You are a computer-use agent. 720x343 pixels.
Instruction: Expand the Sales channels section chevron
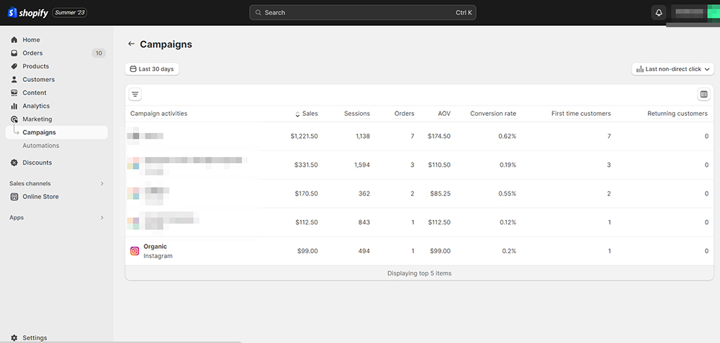pos(102,183)
